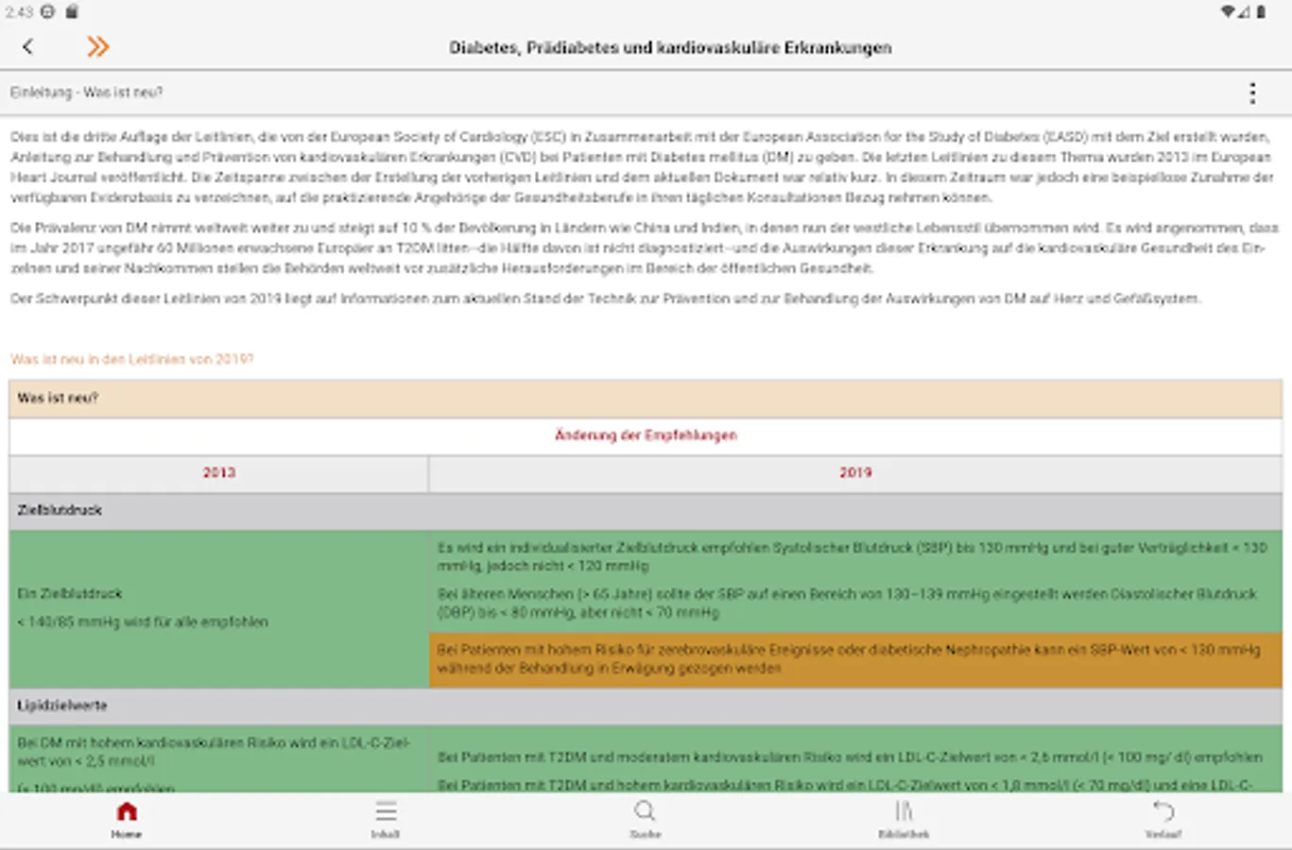Open the Bibliothek tab

coord(904,820)
